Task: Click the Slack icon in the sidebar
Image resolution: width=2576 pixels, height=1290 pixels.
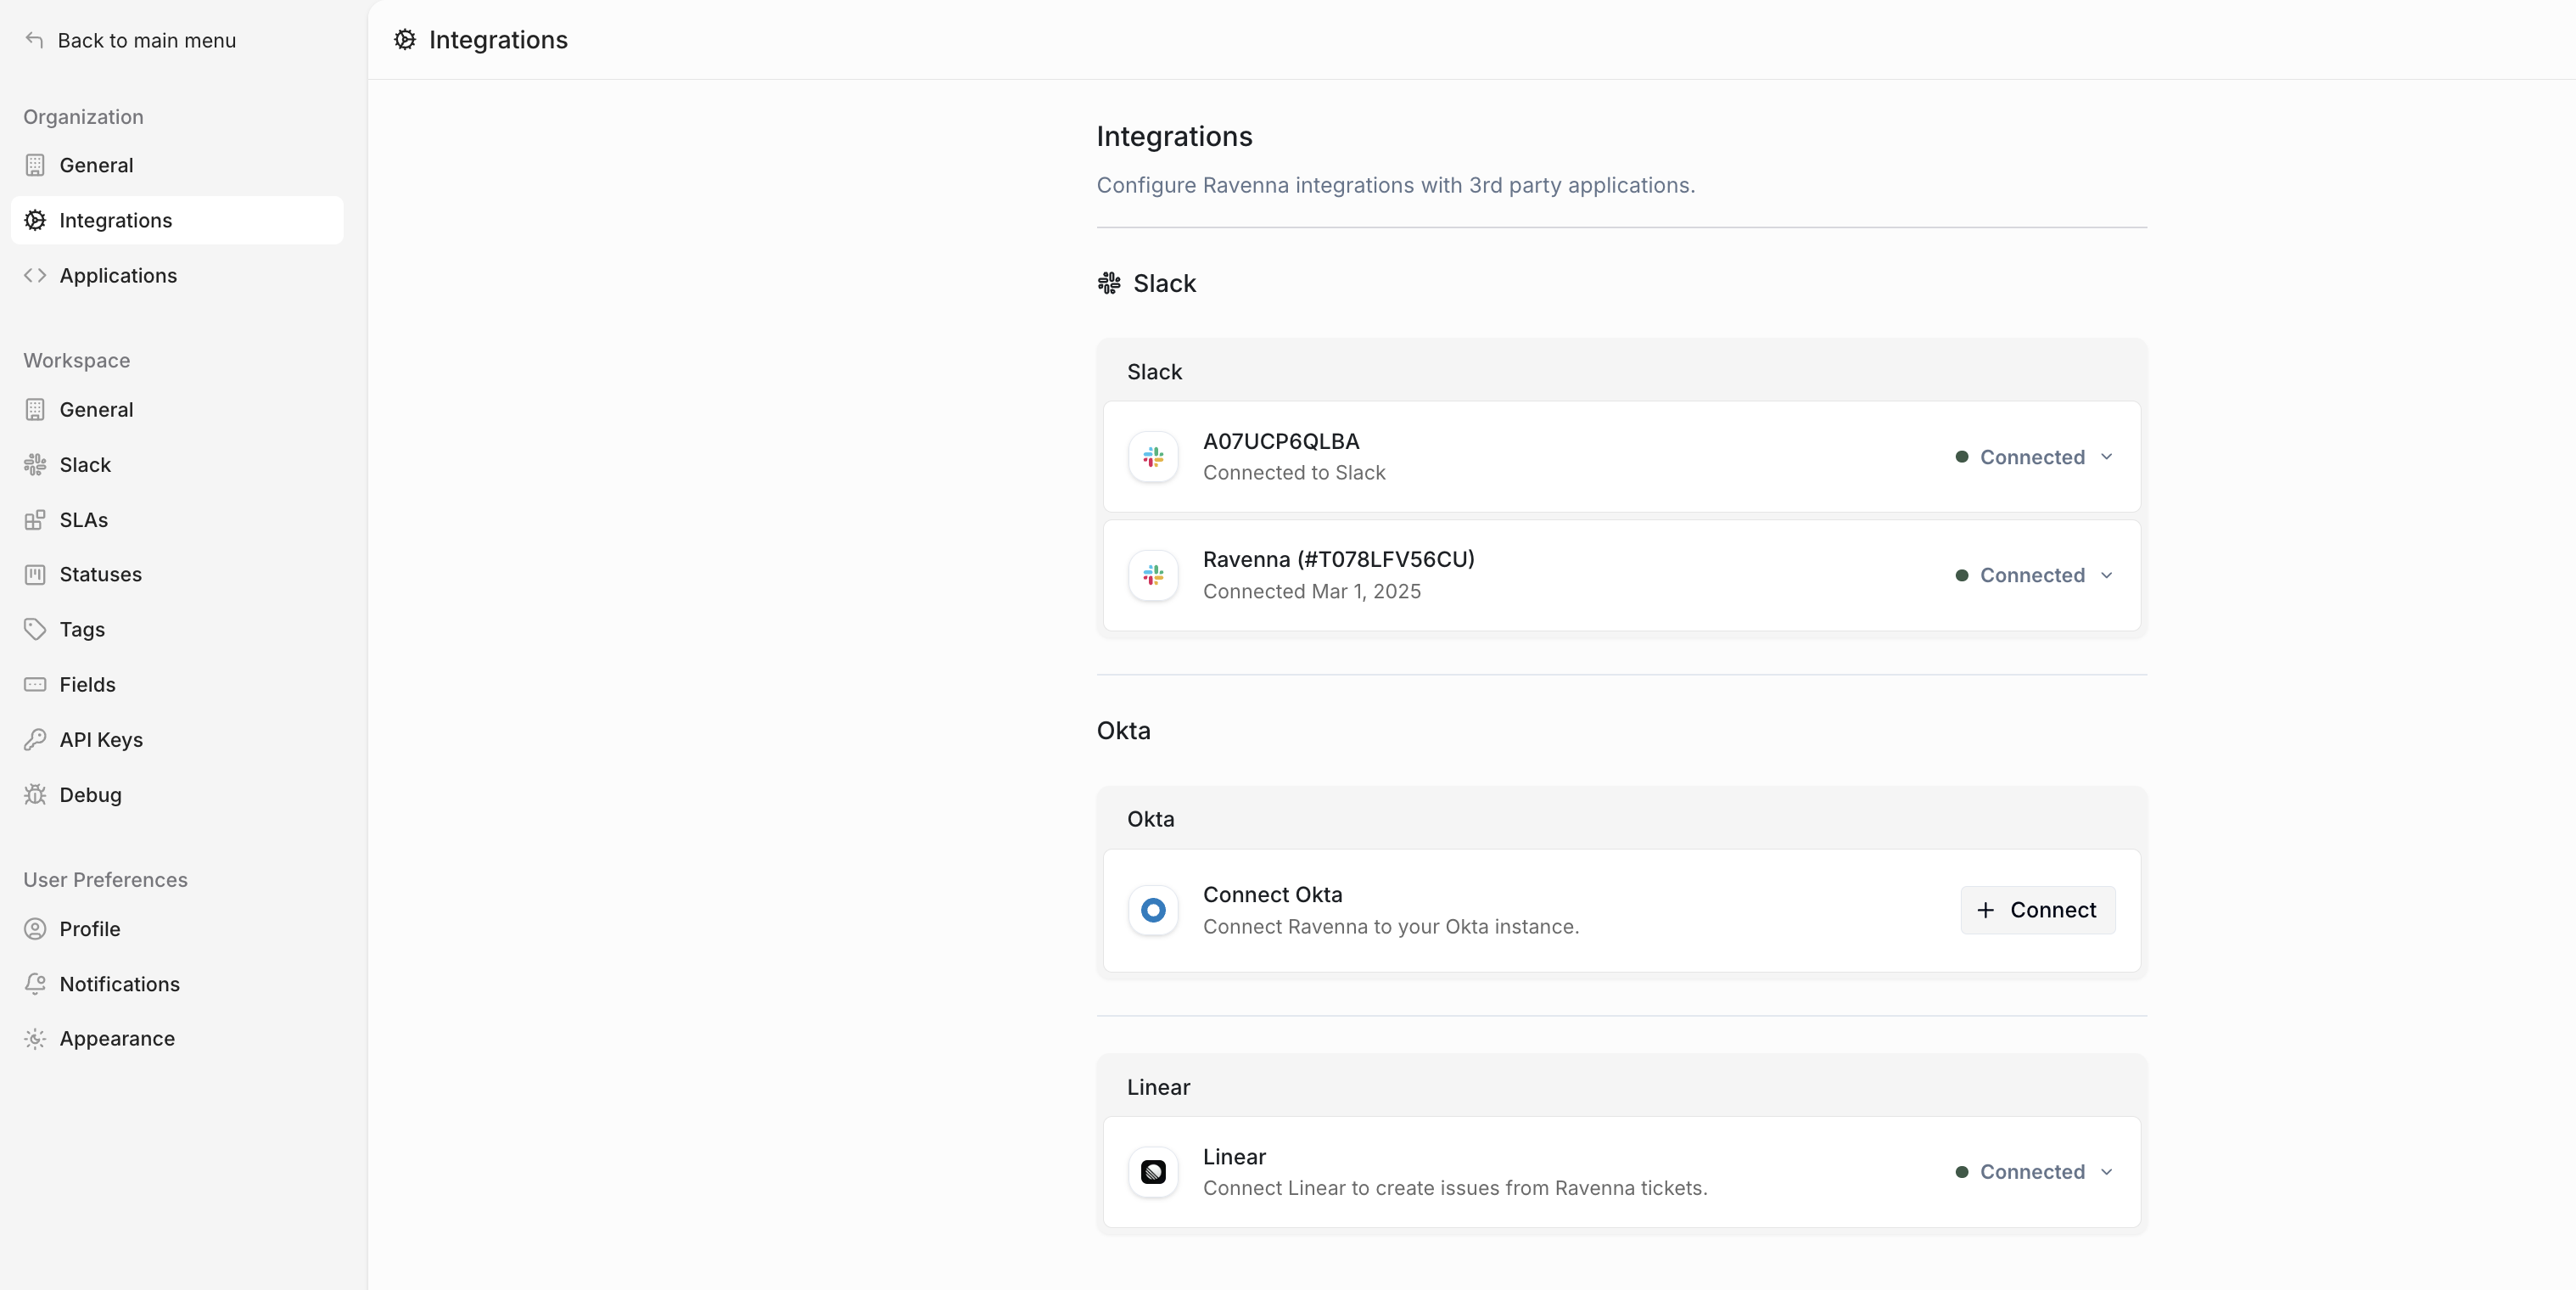Action: [x=35, y=464]
